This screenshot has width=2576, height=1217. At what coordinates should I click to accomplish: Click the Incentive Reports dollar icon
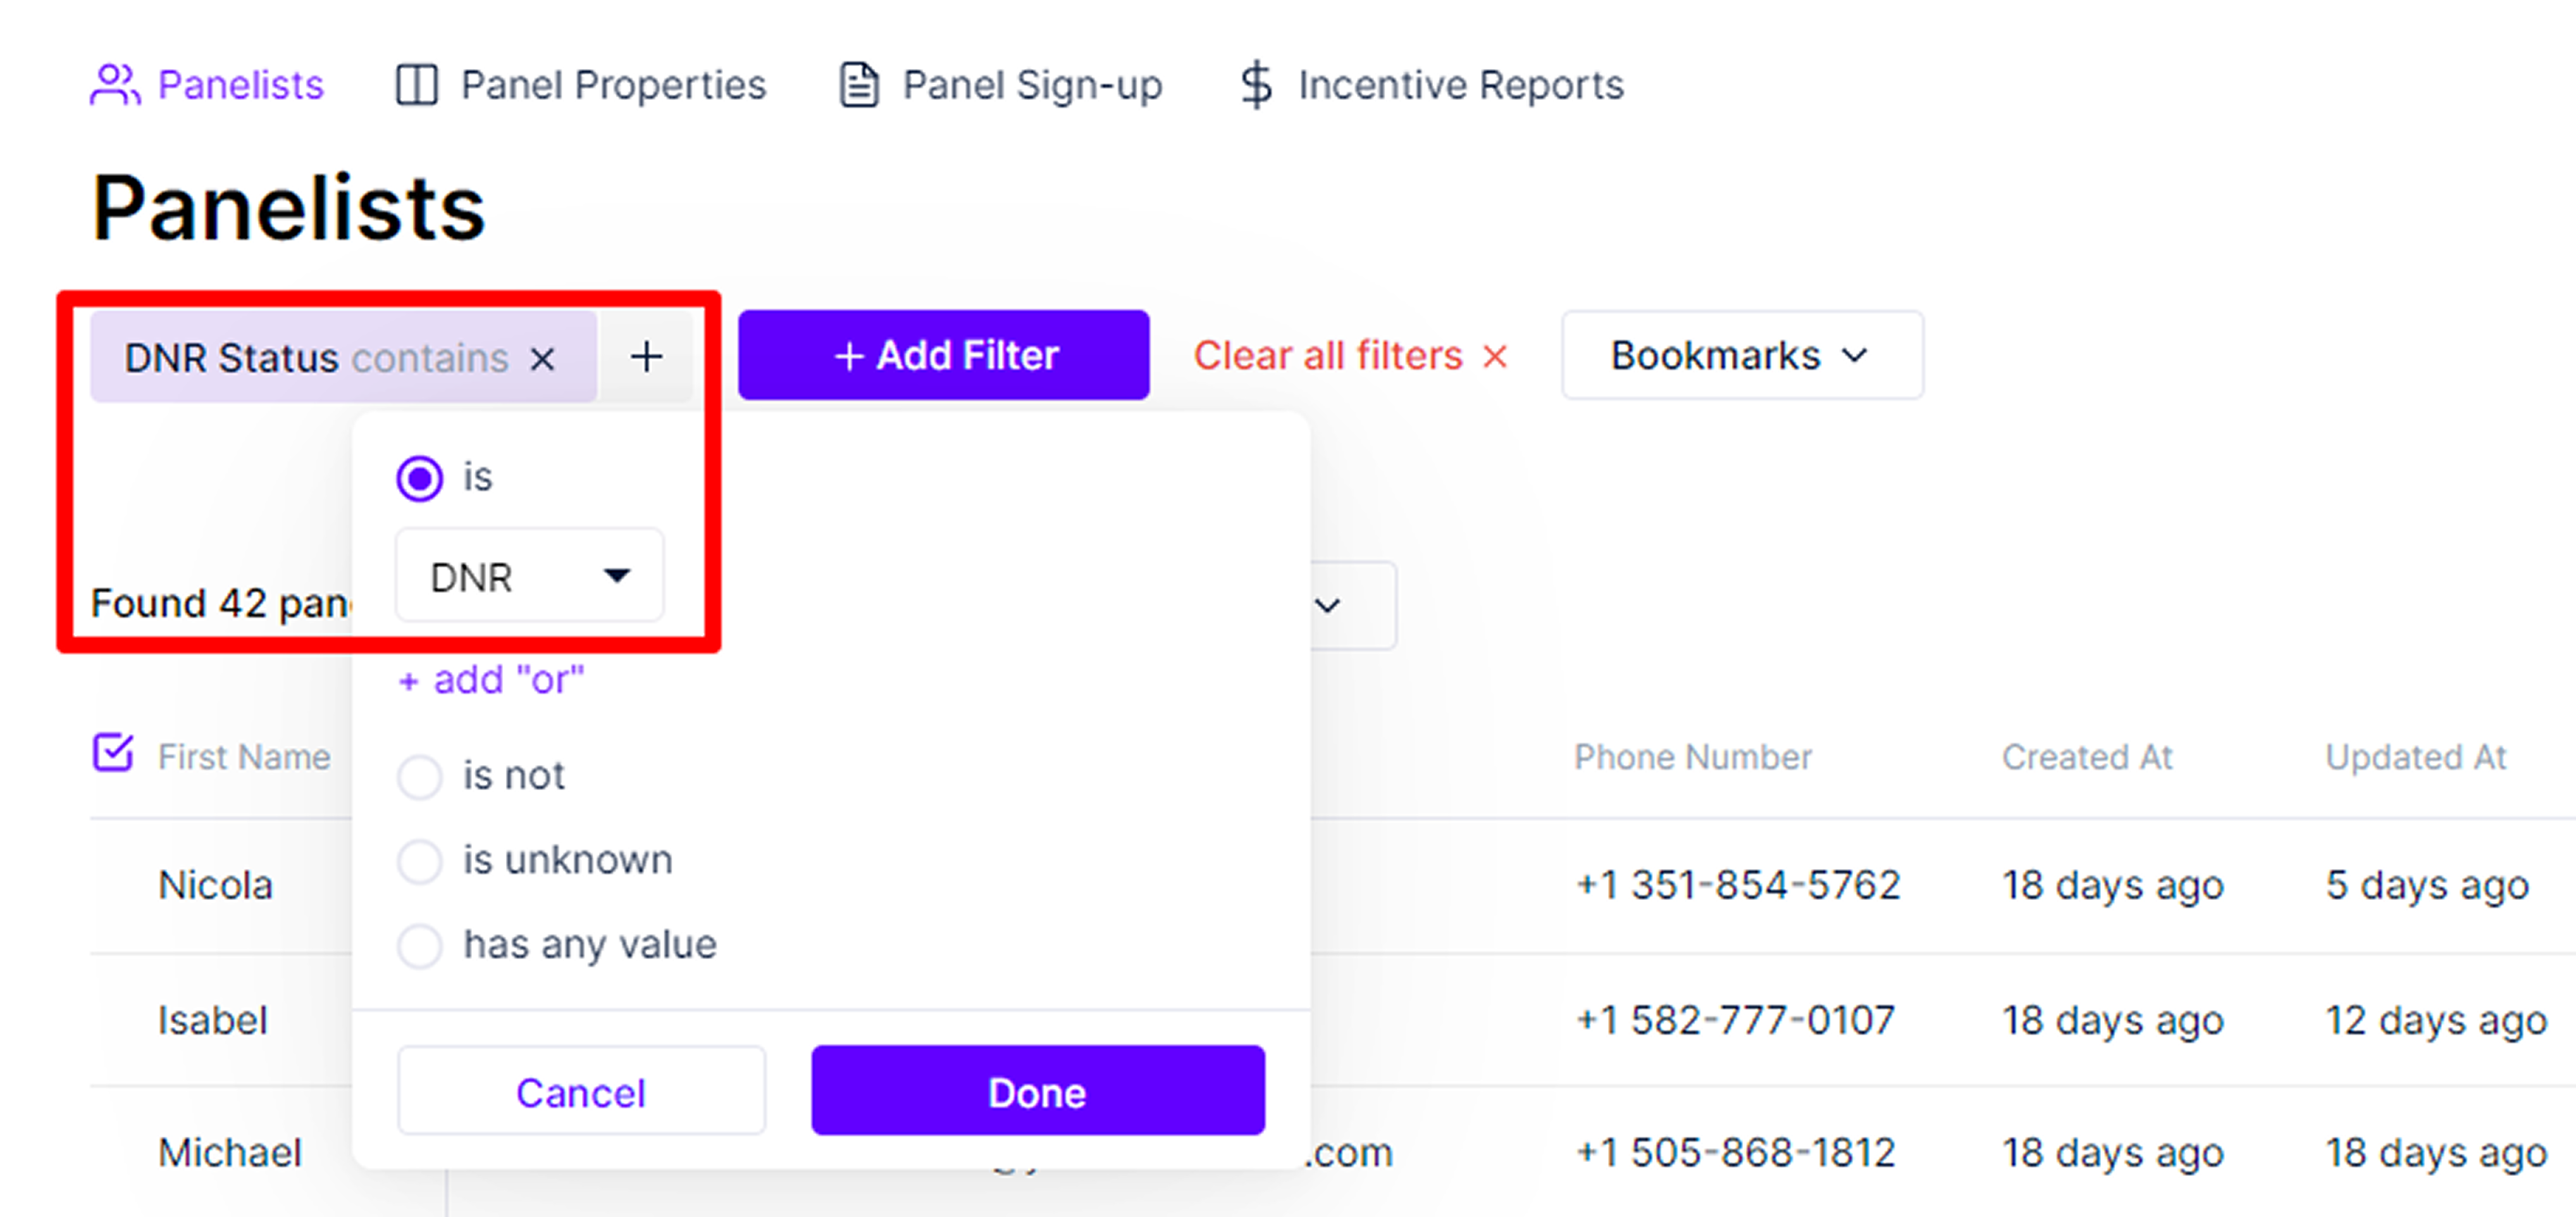point(1256,85)
